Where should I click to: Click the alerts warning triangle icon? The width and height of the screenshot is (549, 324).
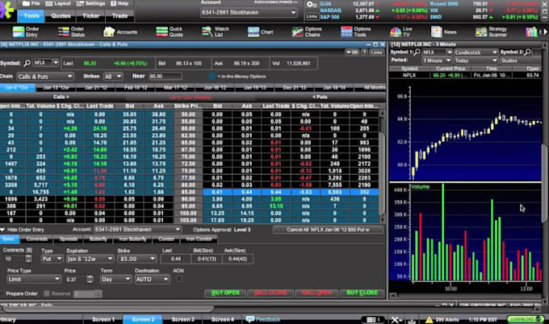pyautogui.click(x=429, y=319)
